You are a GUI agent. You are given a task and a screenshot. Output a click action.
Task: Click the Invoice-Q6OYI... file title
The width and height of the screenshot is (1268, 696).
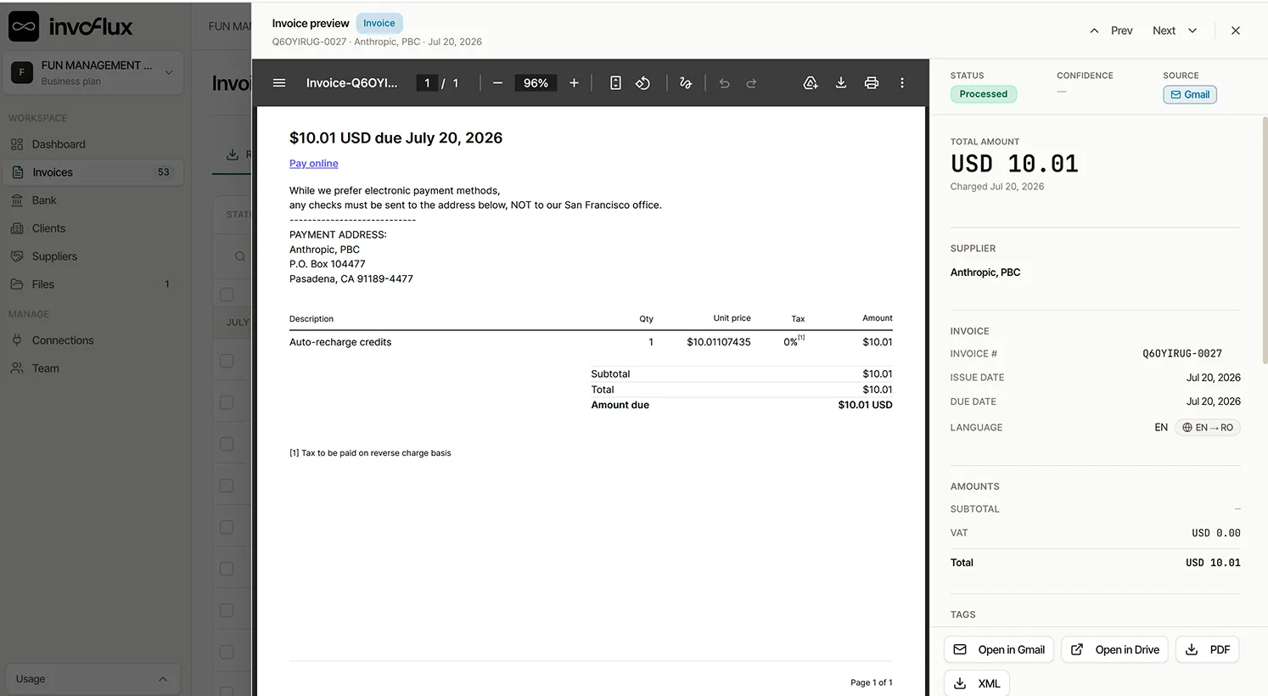pos(351,83)
